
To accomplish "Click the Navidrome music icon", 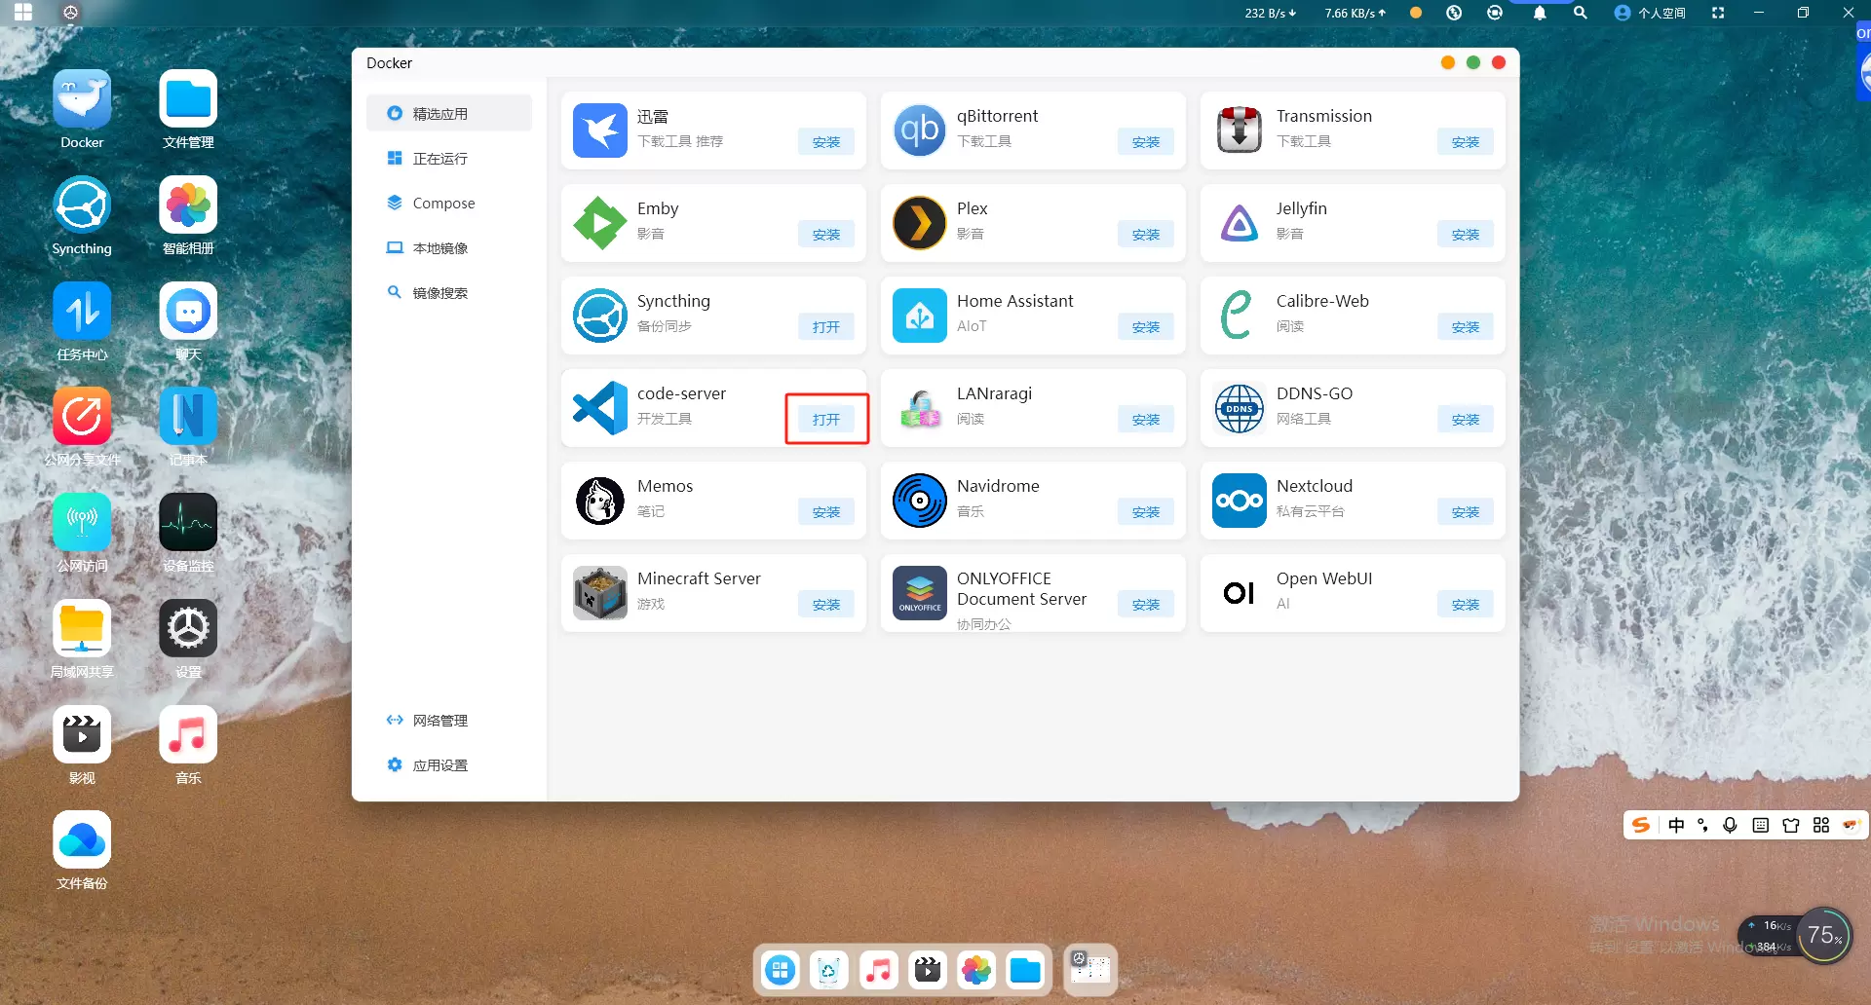I will [919, 501].
